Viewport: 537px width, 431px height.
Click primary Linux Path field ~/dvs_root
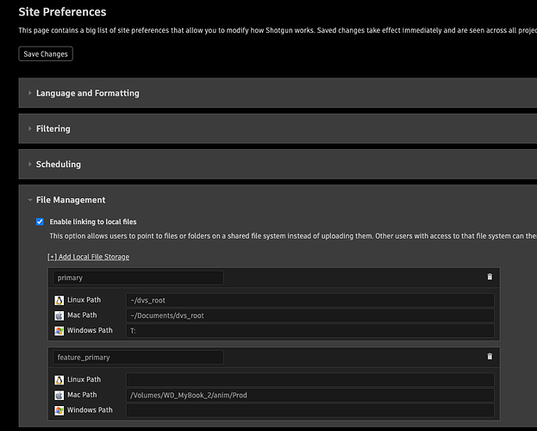pos(309,301)
